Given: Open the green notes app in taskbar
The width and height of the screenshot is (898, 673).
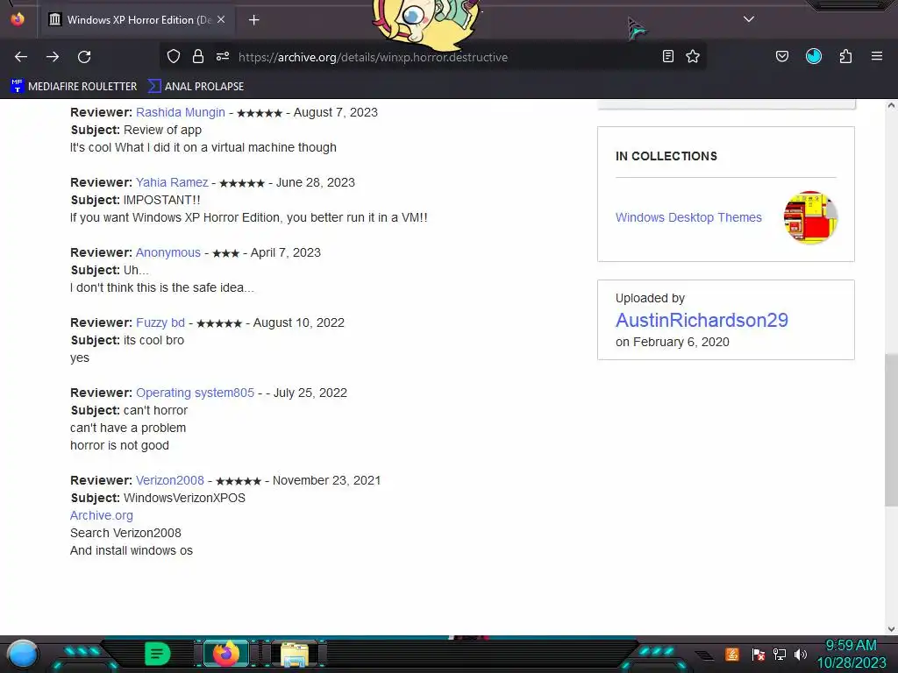Looking at the screenshot, I should tap(157, 654).
